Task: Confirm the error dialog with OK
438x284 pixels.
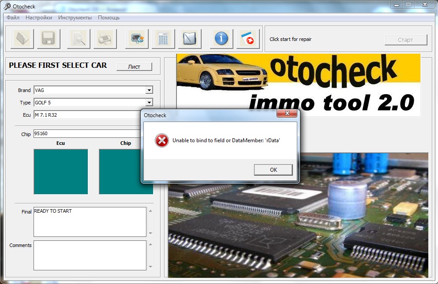Action: coord(273,170)
